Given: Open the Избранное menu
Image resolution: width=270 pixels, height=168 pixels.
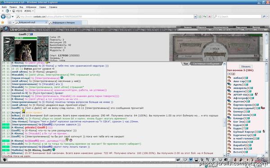Looking at the screenshot, I should (x=31, y=7).
